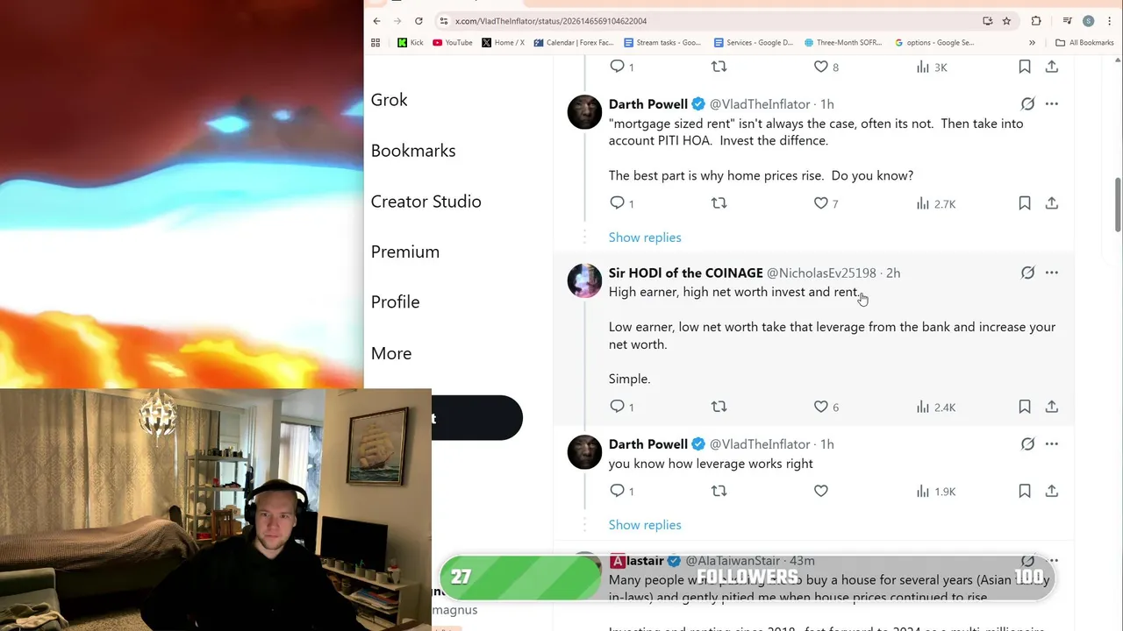Reload the page with browser refresh icon
1123x631 pixels.
(418, 21)
